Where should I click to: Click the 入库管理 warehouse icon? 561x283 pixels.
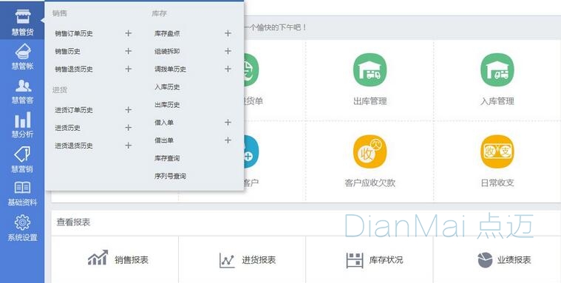(497, 69)
